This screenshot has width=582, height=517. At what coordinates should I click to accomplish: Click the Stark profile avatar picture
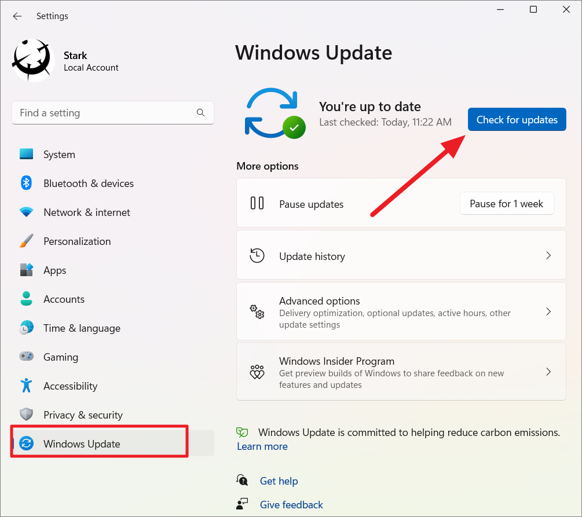[32, 60]
